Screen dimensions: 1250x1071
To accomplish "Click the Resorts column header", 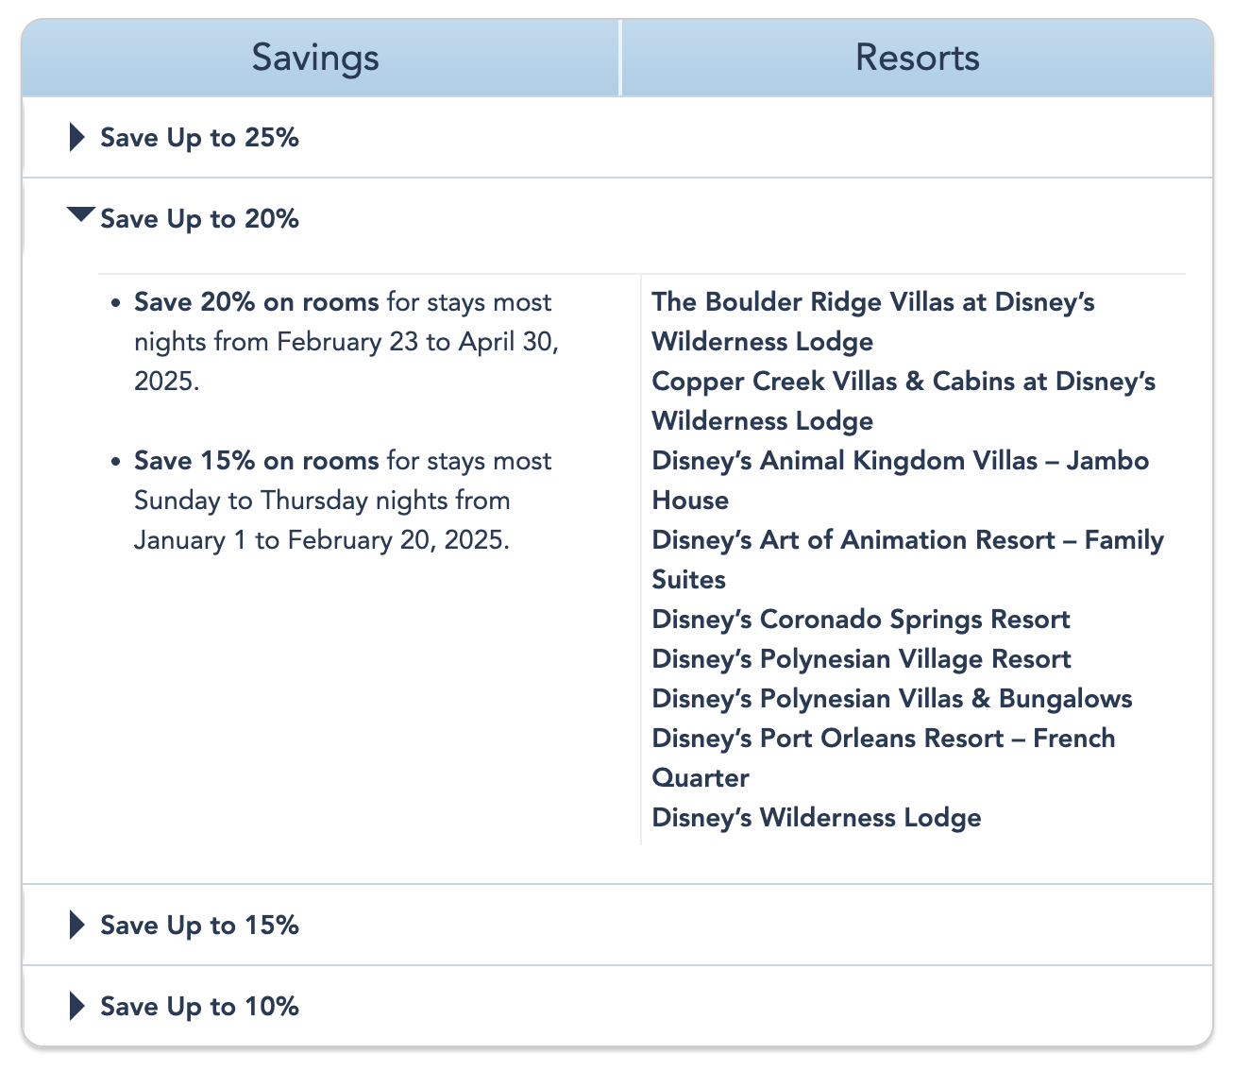I will pyautogui.click(x=917, y=58).
